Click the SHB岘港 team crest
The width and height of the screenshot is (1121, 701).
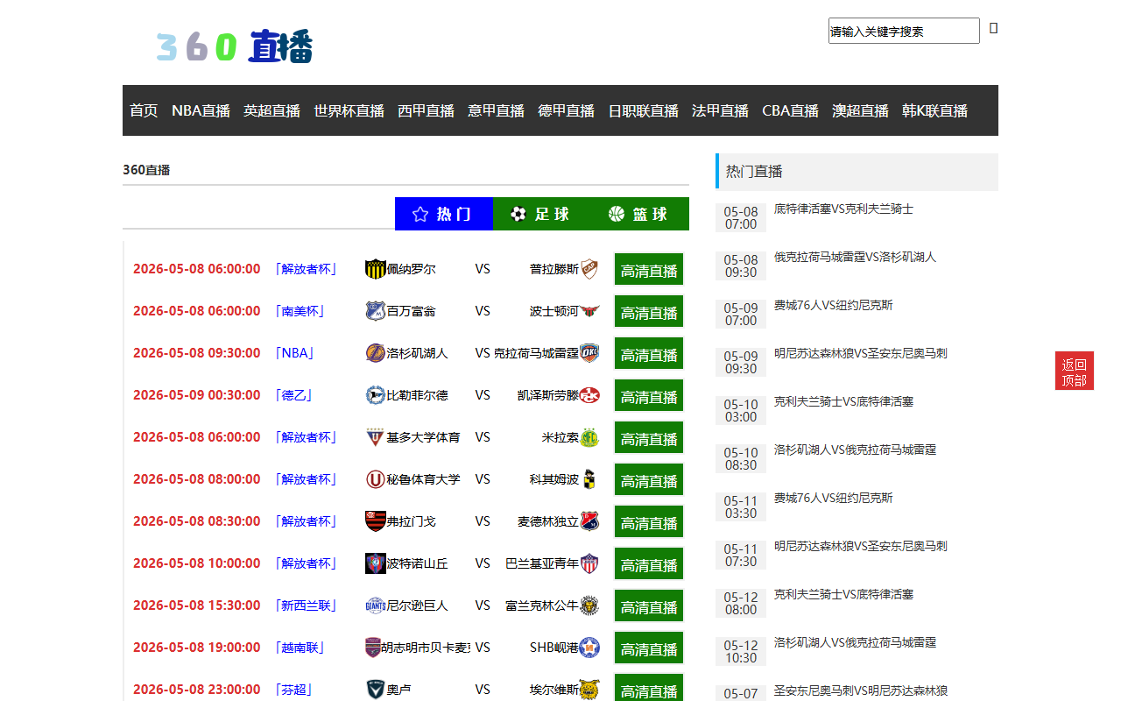point(589,648)
